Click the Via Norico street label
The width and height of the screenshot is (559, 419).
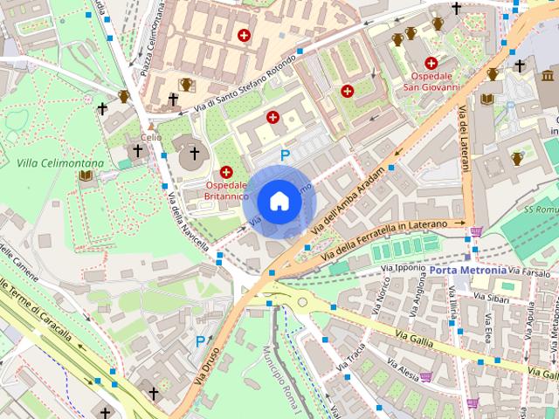pos(381,297)
